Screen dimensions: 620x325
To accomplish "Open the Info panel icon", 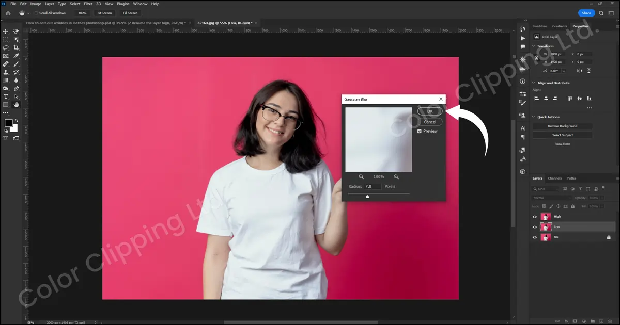I will click(523, 82).
